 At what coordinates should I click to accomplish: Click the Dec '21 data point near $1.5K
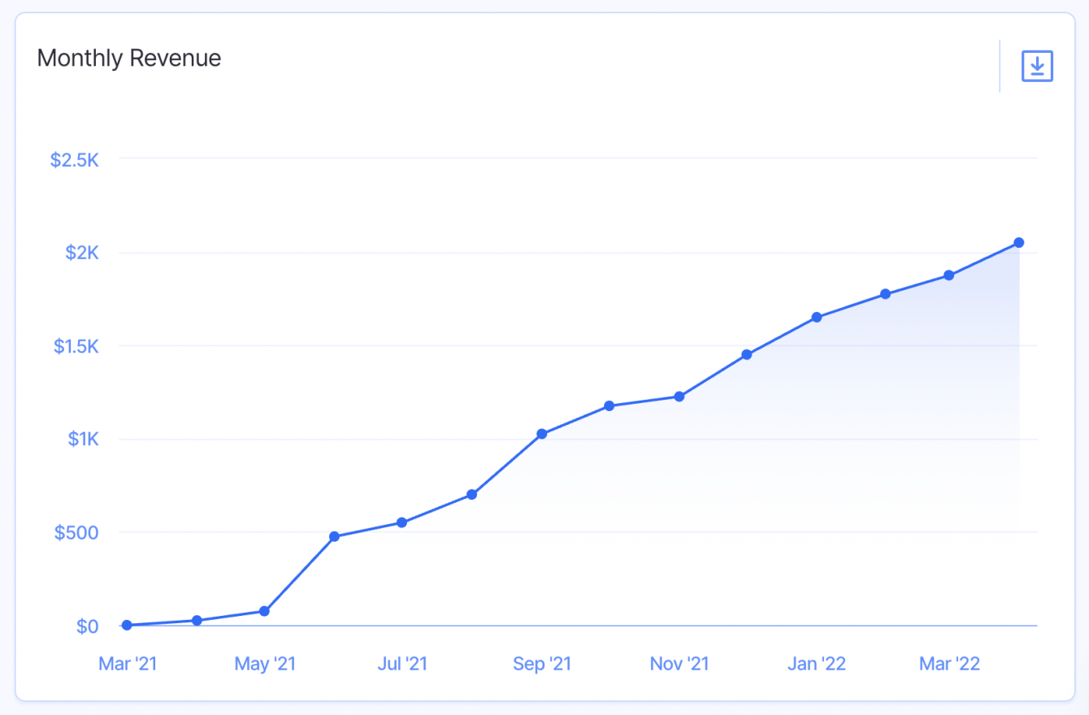pyautogui.click(x=747, y=354)
